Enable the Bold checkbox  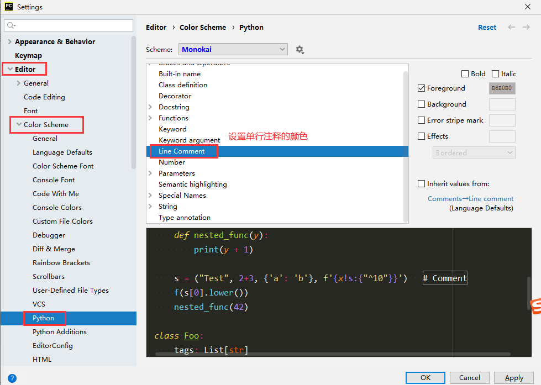click(465, 74)
